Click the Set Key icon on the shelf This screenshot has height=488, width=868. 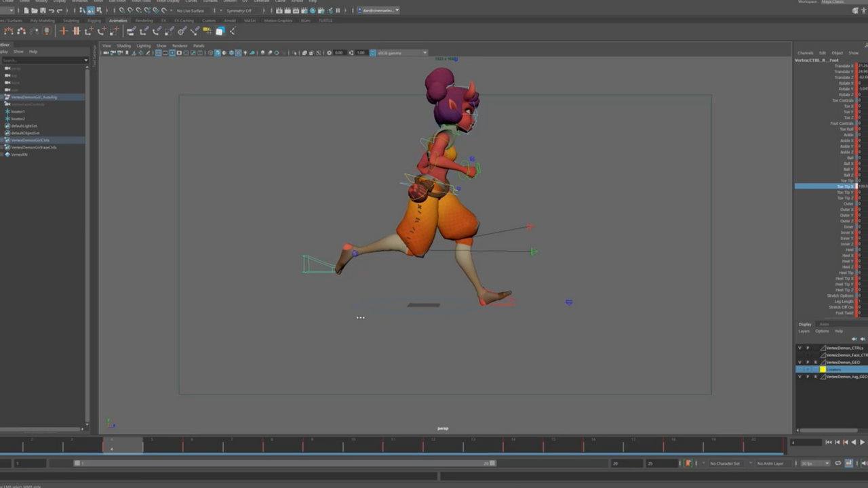tap(63, 31)
